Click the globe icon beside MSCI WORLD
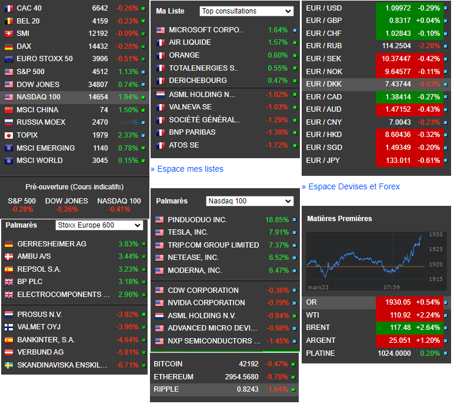454x404 pixels. (9, 161)
